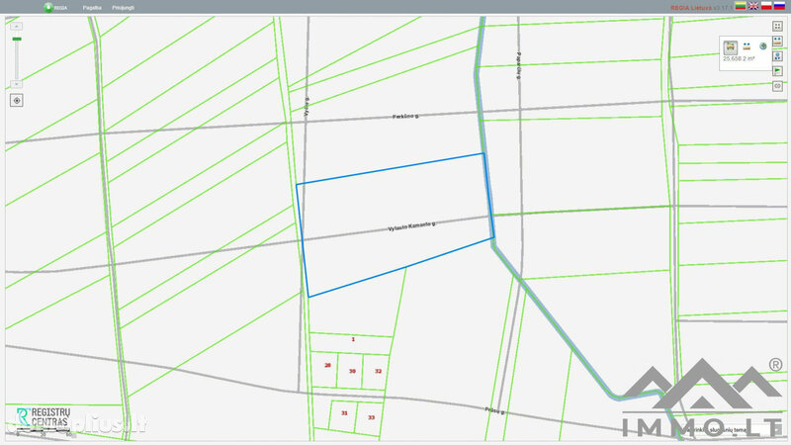Open the share link tool button
Screen dimensions: 791x445
777,86
